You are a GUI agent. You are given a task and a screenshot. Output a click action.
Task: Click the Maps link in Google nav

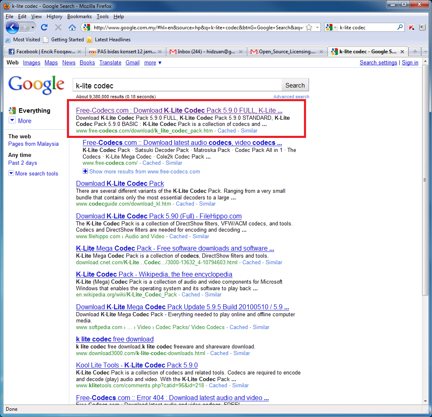(x=51, y=63)
